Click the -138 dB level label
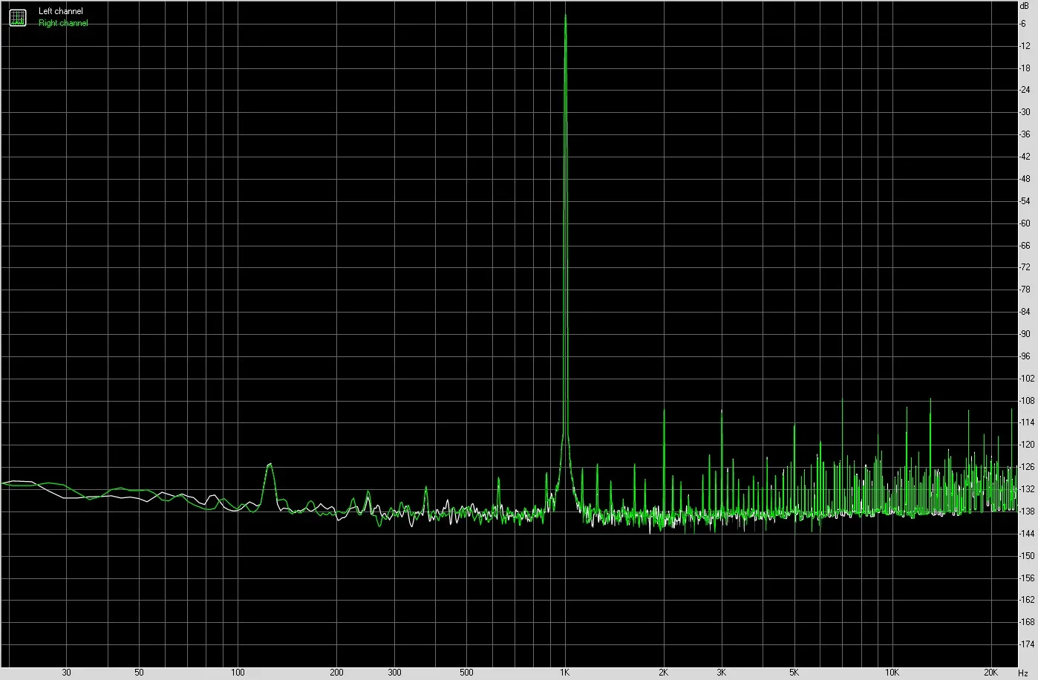Screen dimensions: 1038x680 [x=1027, y=511]
